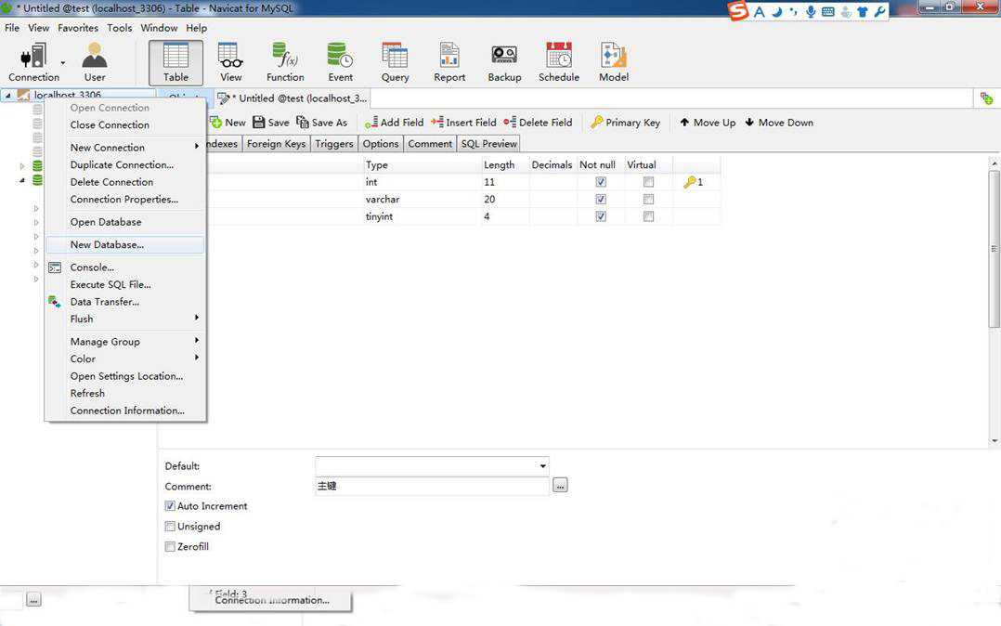Open the Schedule toolbar icon
Image resolution: width=1001 pixels, height=626 pixels.
coord(559,62)
